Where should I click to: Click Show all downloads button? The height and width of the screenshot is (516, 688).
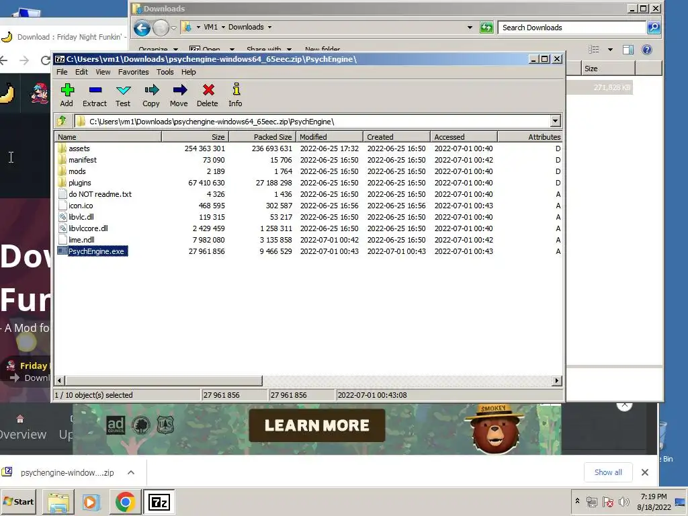pos(608,472)
